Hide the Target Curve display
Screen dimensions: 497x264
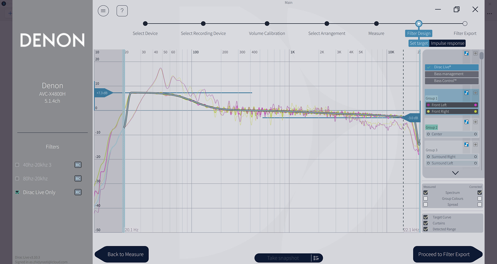click(x=426, y=217)
